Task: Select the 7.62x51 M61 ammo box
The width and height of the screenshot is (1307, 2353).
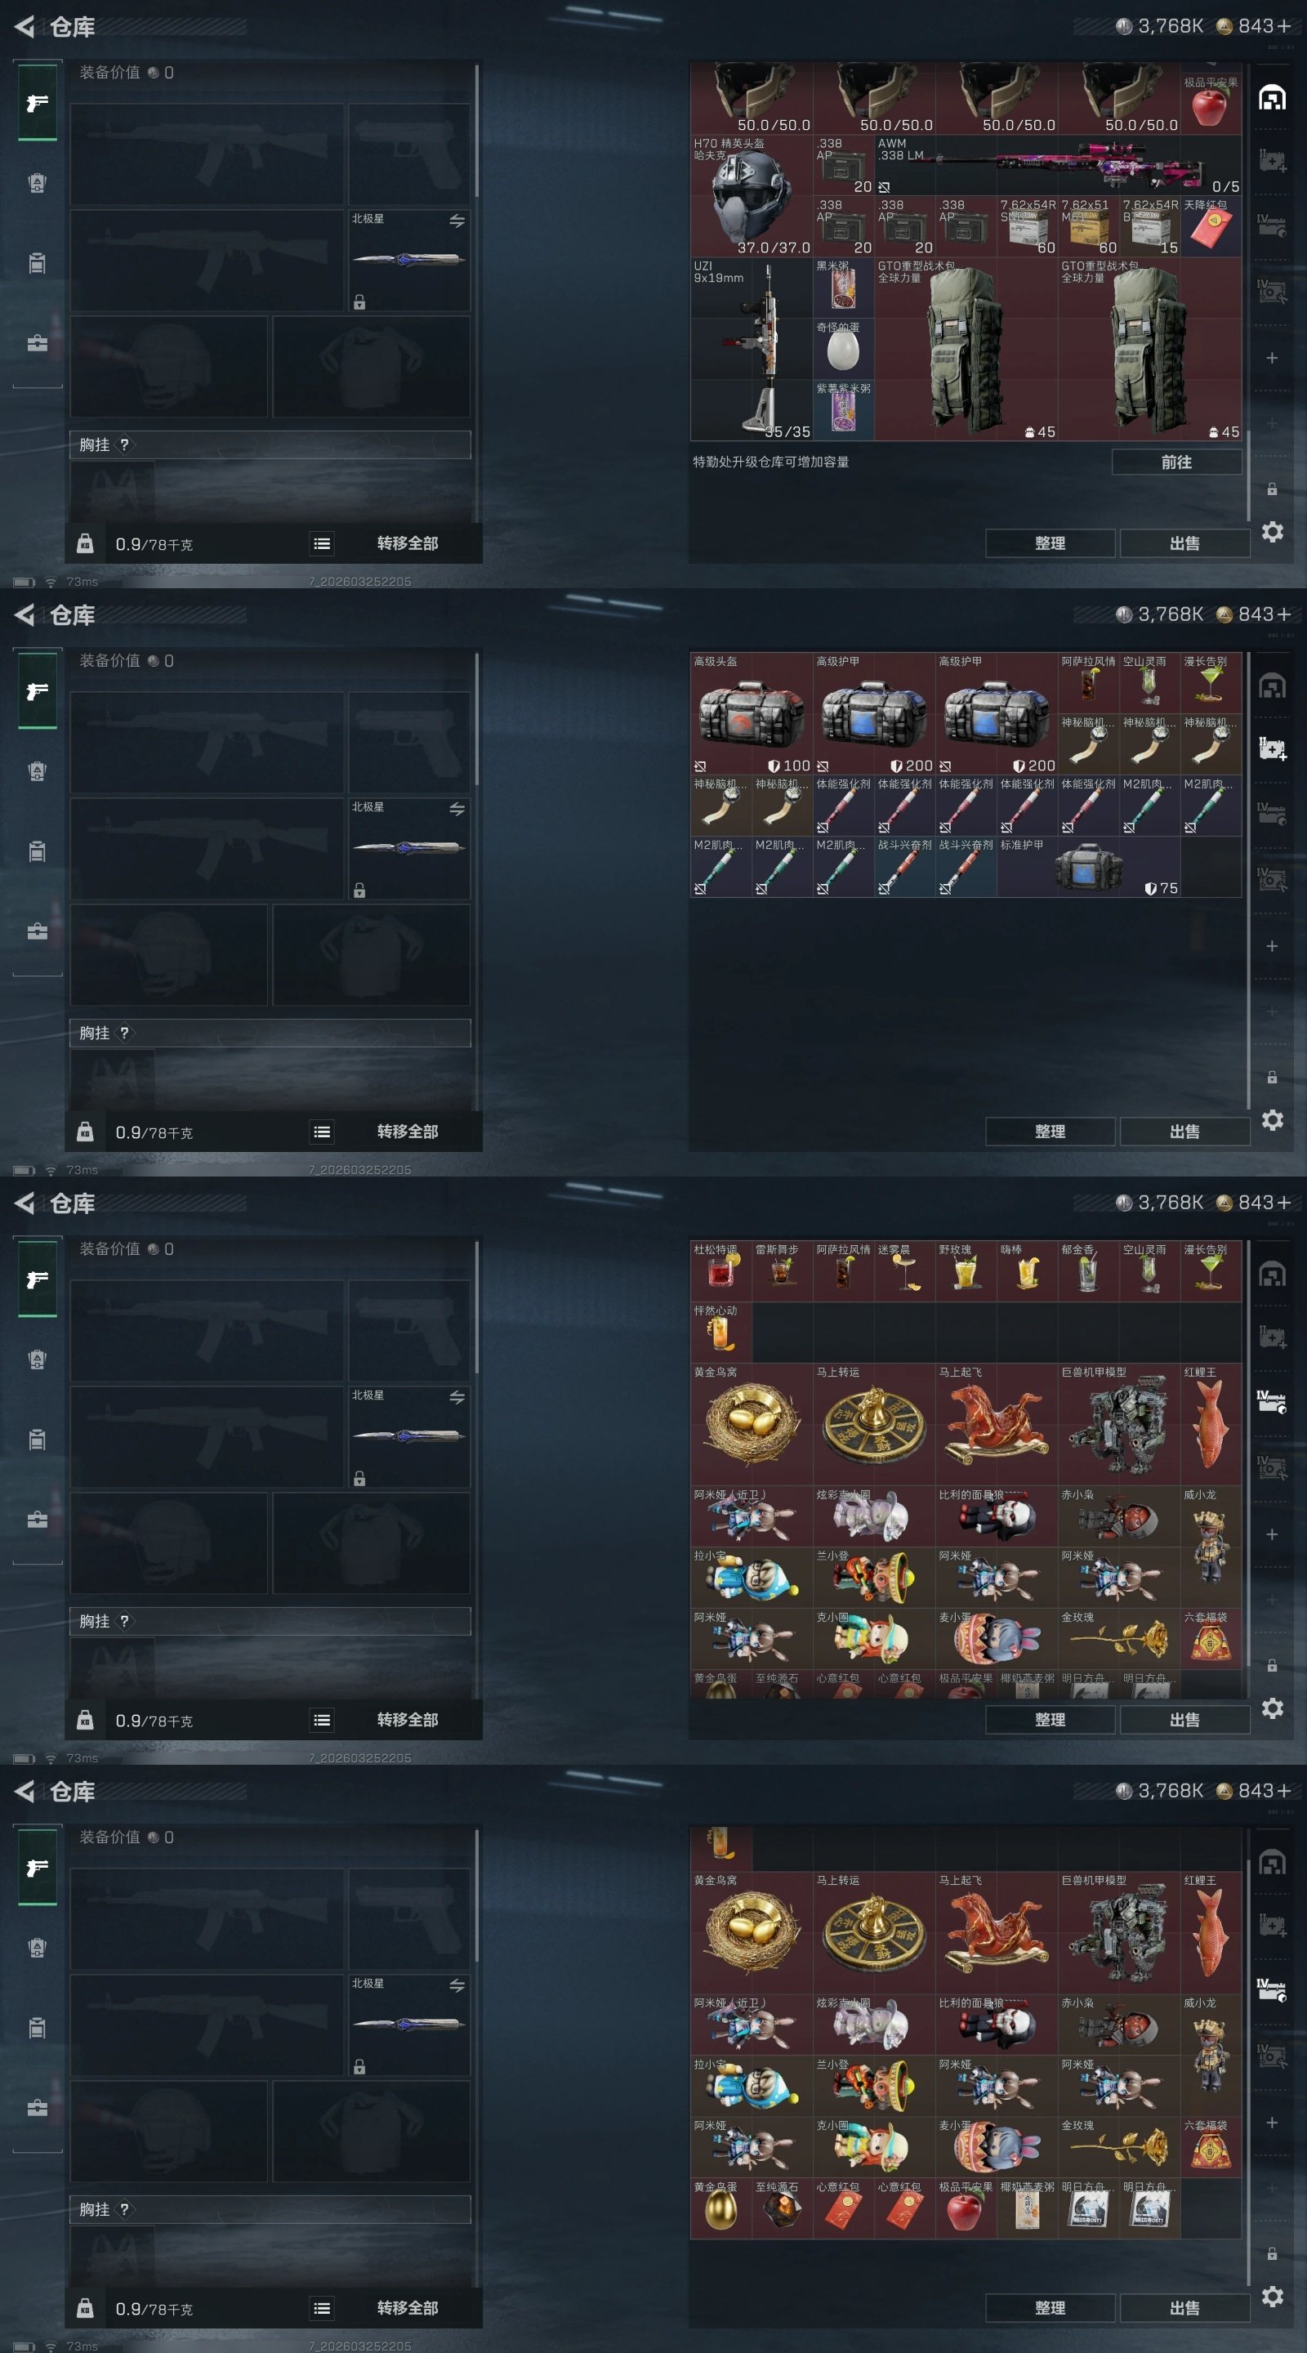Action: click(1089, 226)
